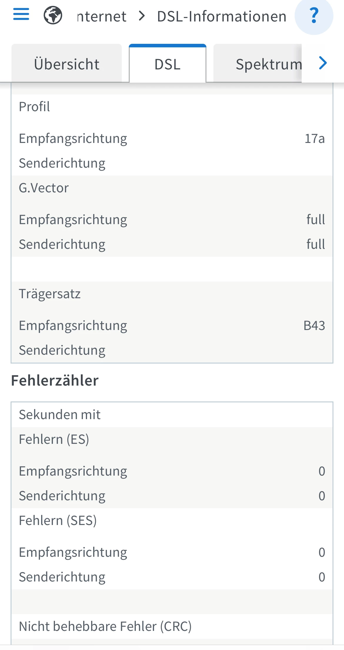344x650 pixels.
Task: Click the DSL-Informationen breadcrumb title
Action: 222,16
